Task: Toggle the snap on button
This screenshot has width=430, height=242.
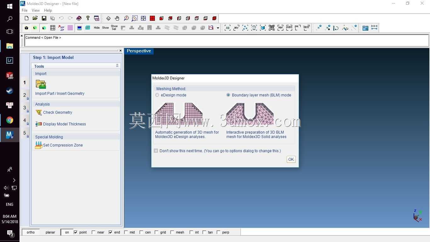Action: click(x=67, y=232)
